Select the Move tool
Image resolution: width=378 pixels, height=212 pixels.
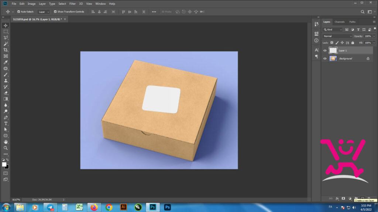pos(6,25)
